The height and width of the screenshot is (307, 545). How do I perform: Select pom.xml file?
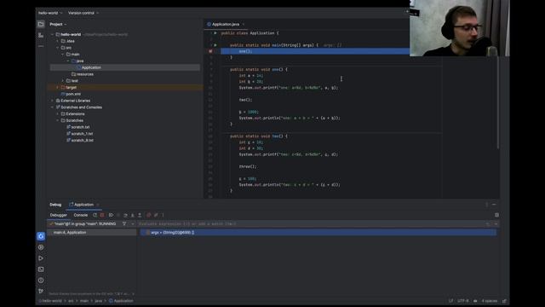click(x=73, y=94)
